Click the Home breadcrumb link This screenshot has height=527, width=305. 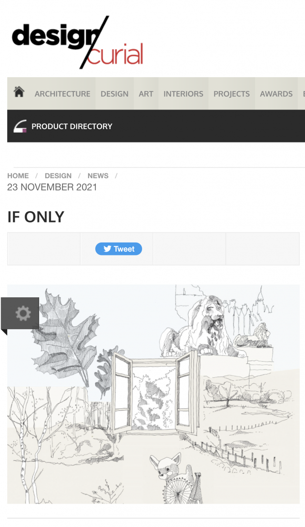[x=18, y=176]
